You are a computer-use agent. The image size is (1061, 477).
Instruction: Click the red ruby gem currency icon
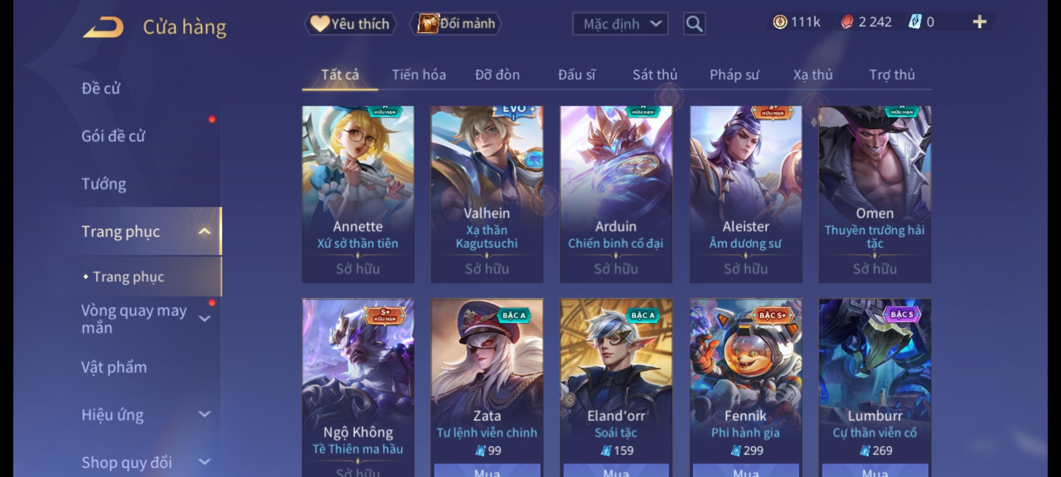pyautogui.click(x=847, y=22)
